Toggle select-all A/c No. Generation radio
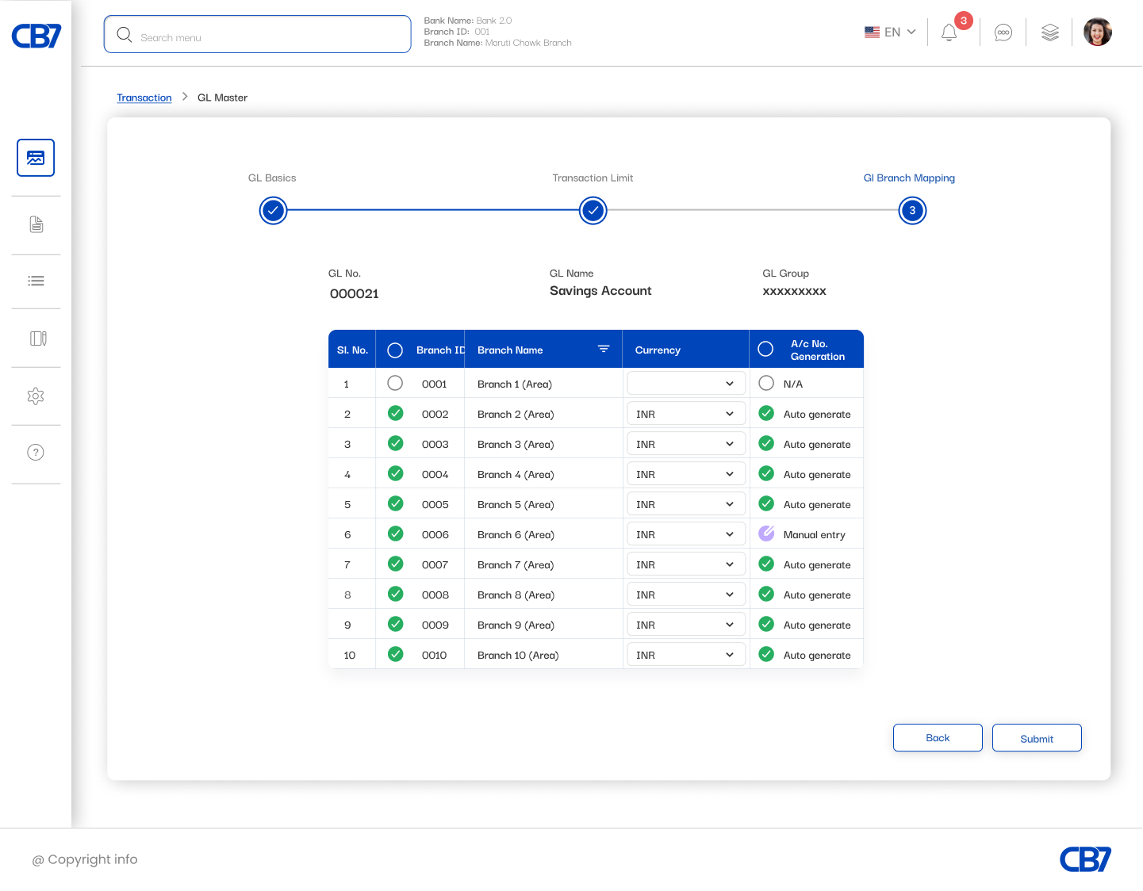 (x=765, y=349)
